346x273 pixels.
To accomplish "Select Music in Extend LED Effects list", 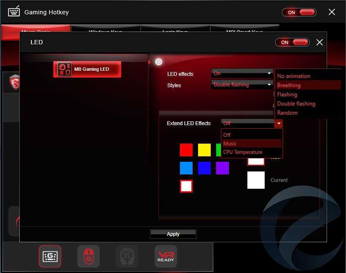I will [x=230, y=144].
